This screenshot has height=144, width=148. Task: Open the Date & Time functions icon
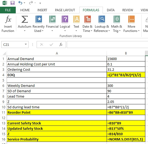click(x=88, y=19)
